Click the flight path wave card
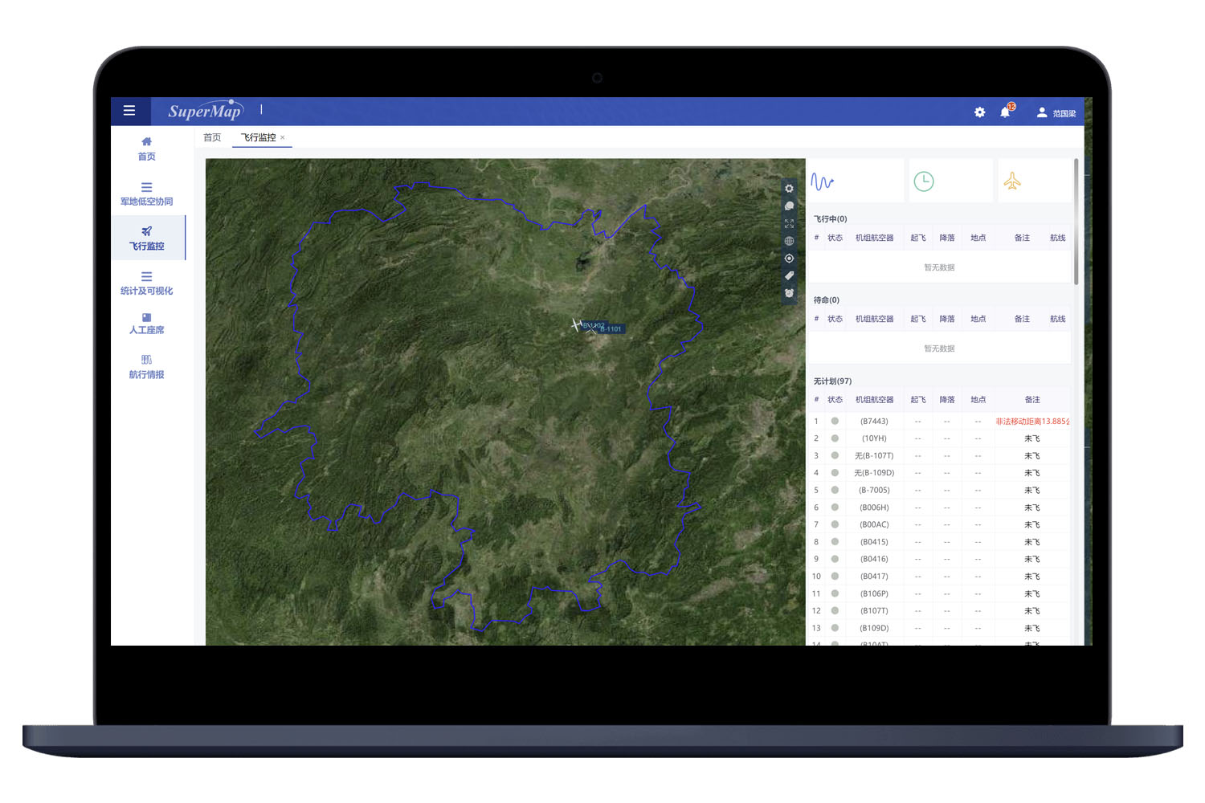The width and height of the screenshot is (1205, 803). click(x=855, y=181)
